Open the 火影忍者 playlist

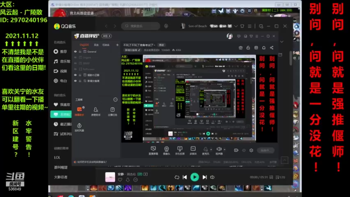(x=61, y=177)
